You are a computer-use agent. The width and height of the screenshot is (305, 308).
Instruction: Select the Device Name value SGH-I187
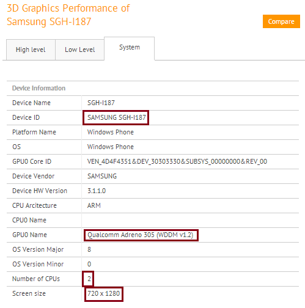point(101,103)
